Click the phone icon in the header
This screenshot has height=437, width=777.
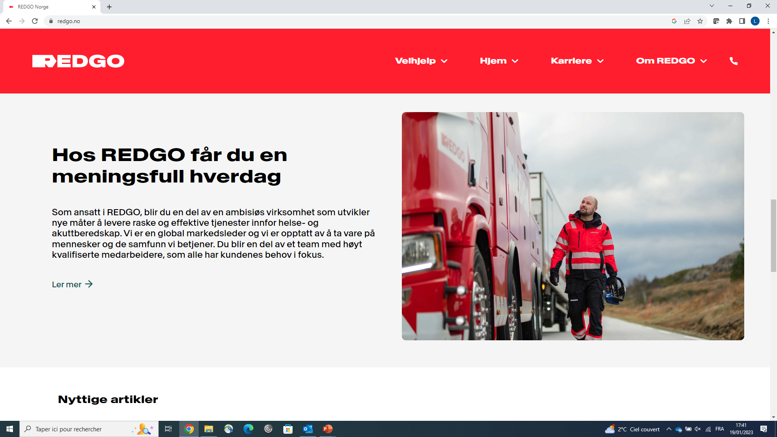734,61
